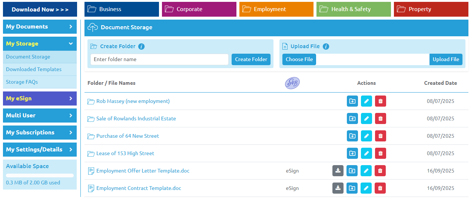Image resolution: width=471 pixels, height=204 pixels.
Task: Download Employment Contract Template.doc file
Action: [338, 188]
